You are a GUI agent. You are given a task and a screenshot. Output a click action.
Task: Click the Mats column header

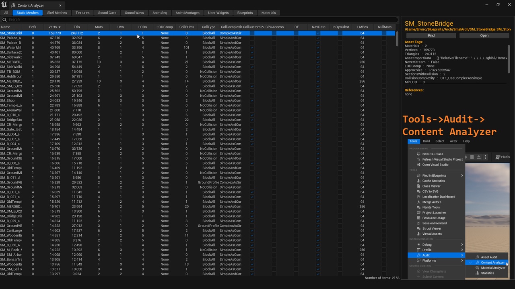(x=99, y=27)
